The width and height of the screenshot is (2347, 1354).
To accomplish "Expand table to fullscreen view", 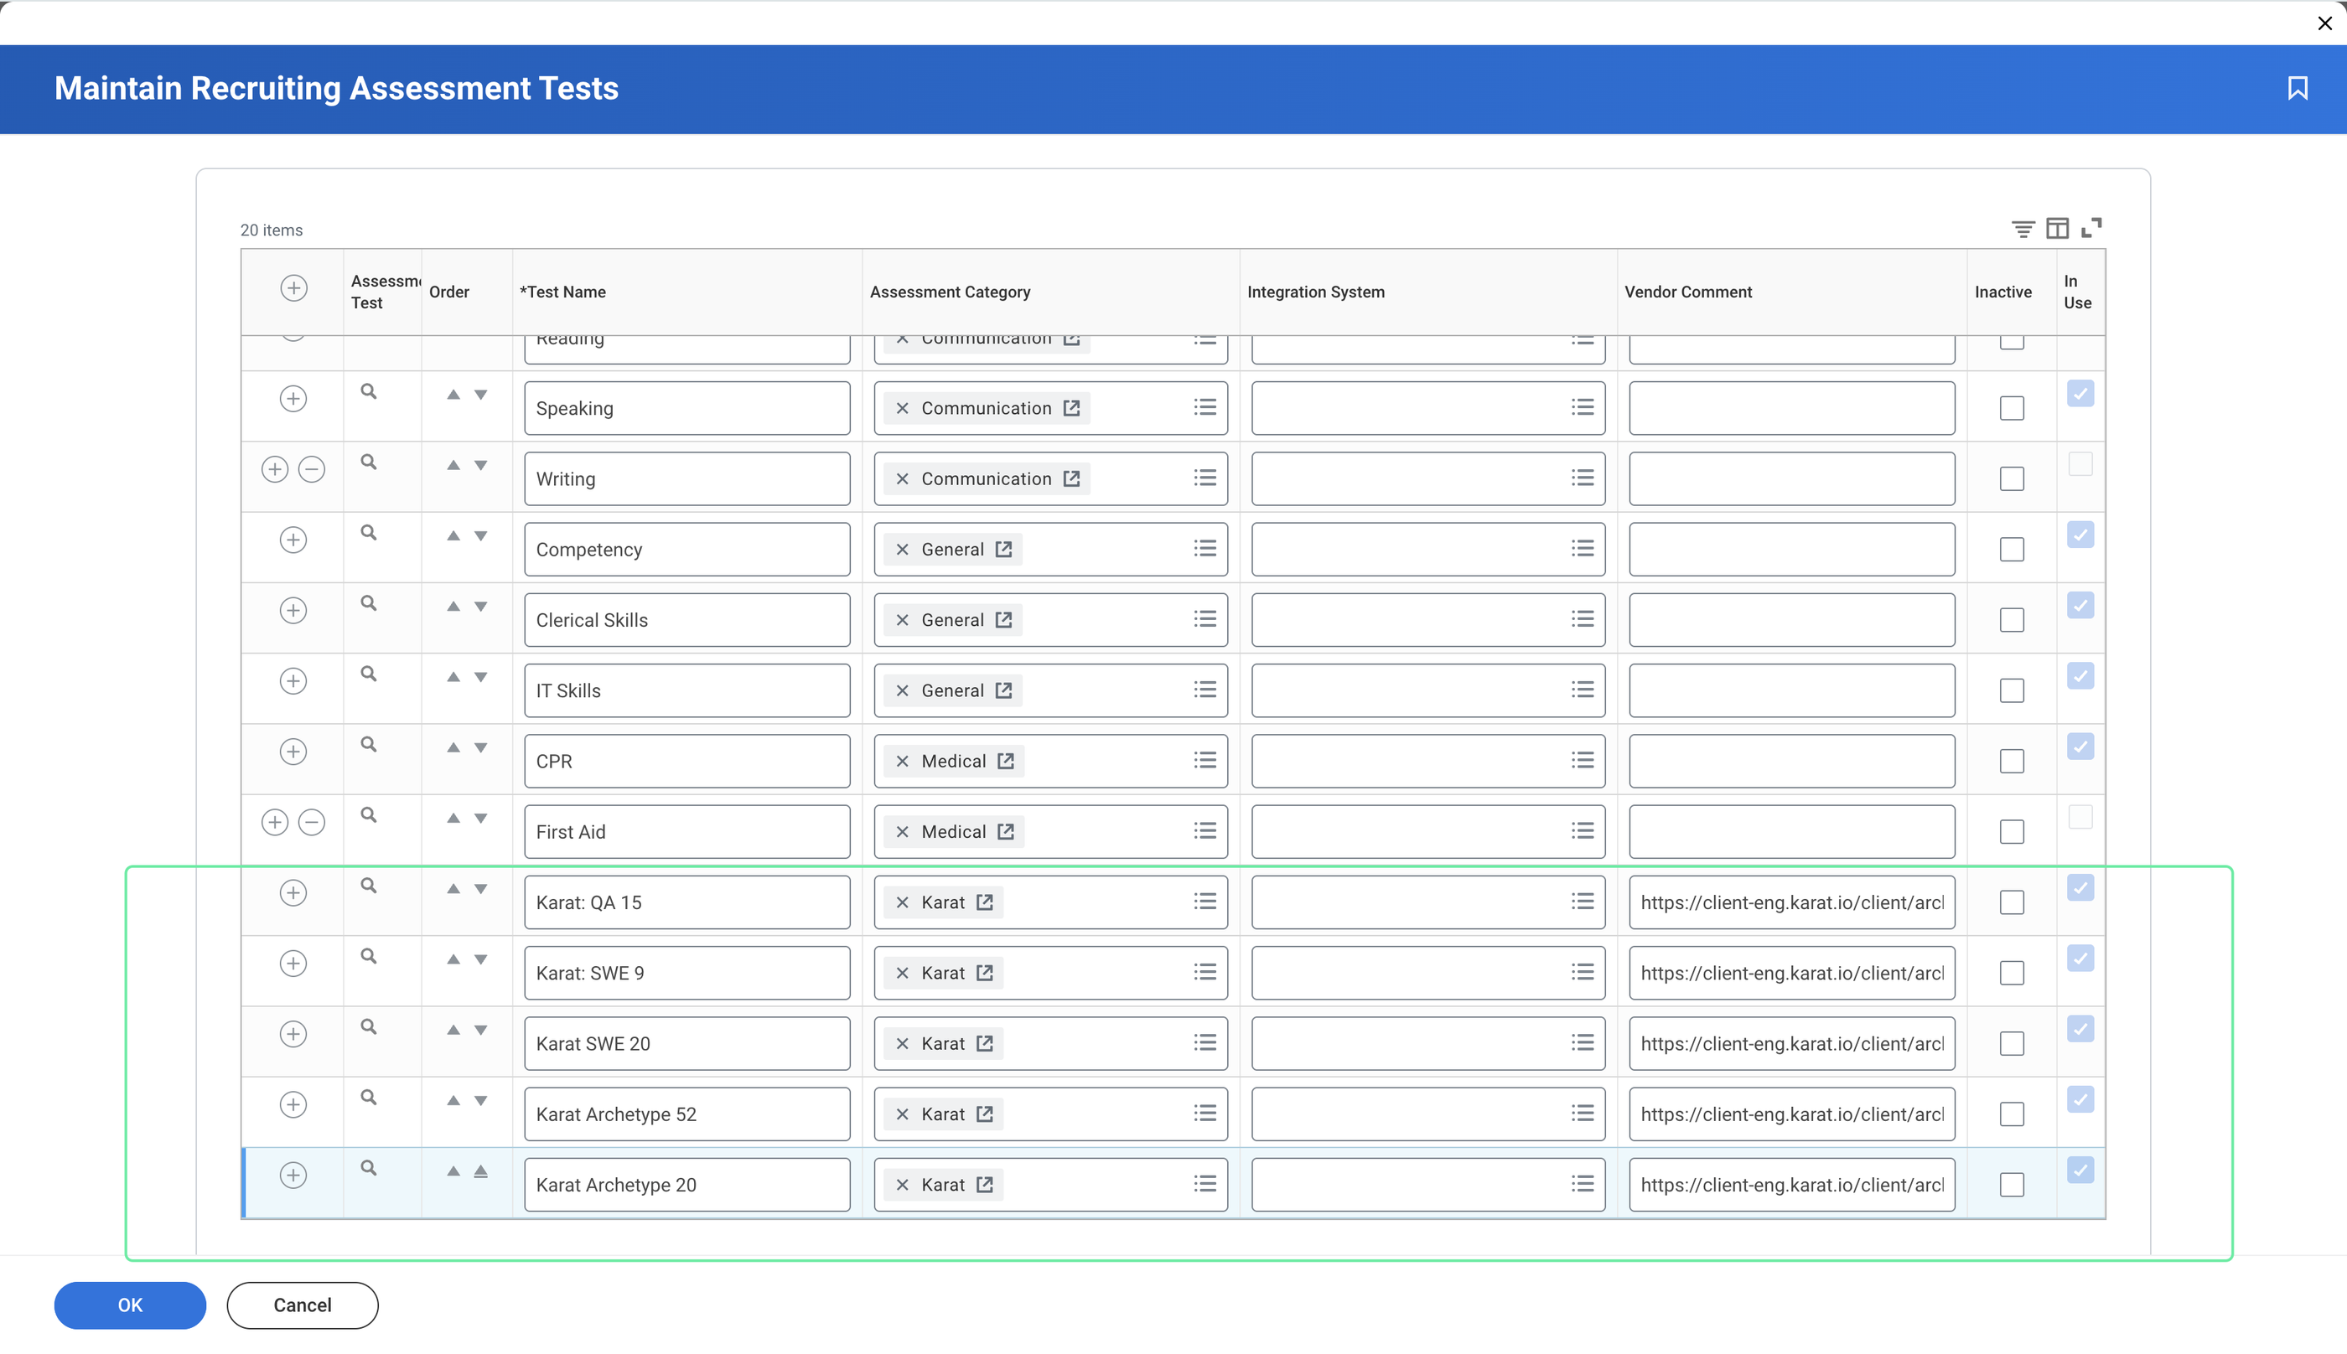I will click(x=2091, y=228).
